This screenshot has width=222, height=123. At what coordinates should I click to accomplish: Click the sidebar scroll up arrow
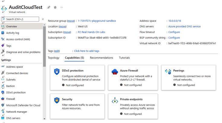point(44,25)
